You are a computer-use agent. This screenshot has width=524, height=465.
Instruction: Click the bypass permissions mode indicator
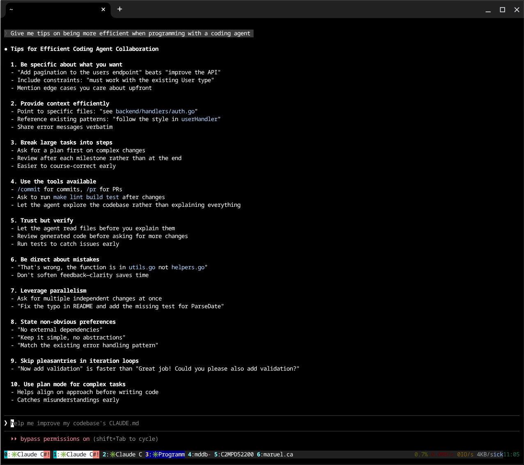55,439
